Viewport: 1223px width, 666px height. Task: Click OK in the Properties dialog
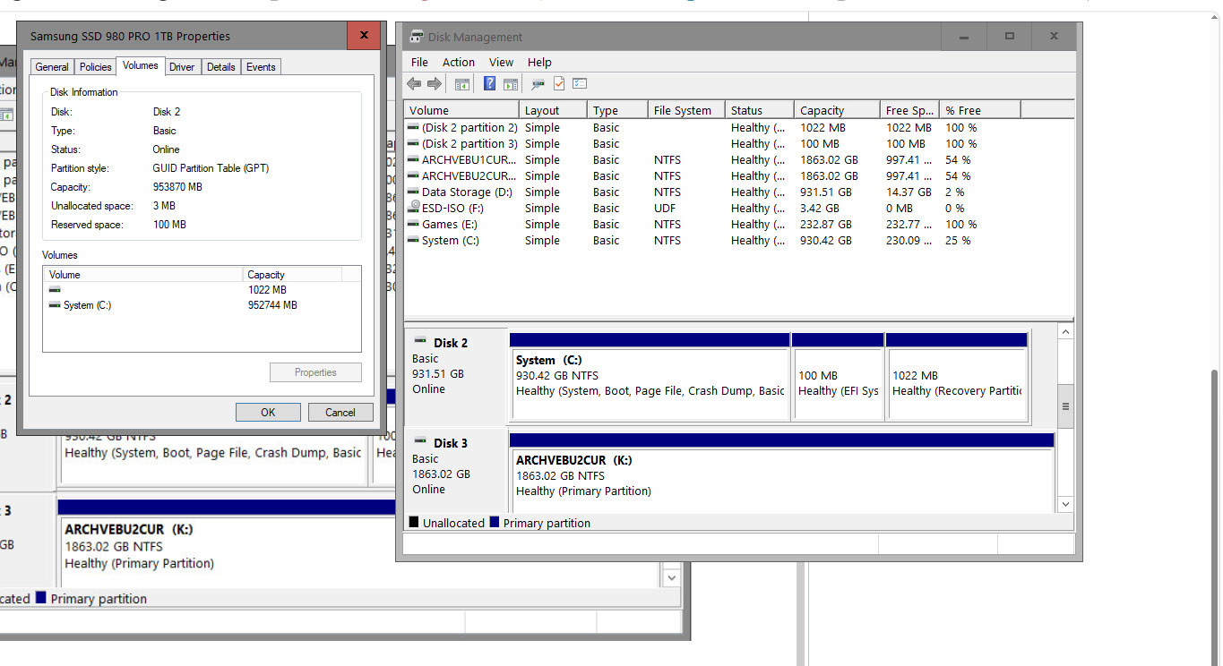pyautogui.click(x=268, y=412)
